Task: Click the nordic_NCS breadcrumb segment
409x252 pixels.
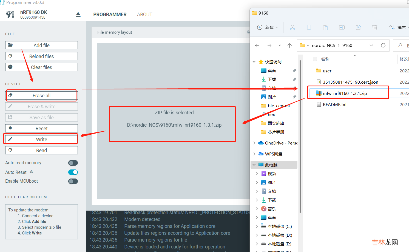Action: tap(323, 46)
